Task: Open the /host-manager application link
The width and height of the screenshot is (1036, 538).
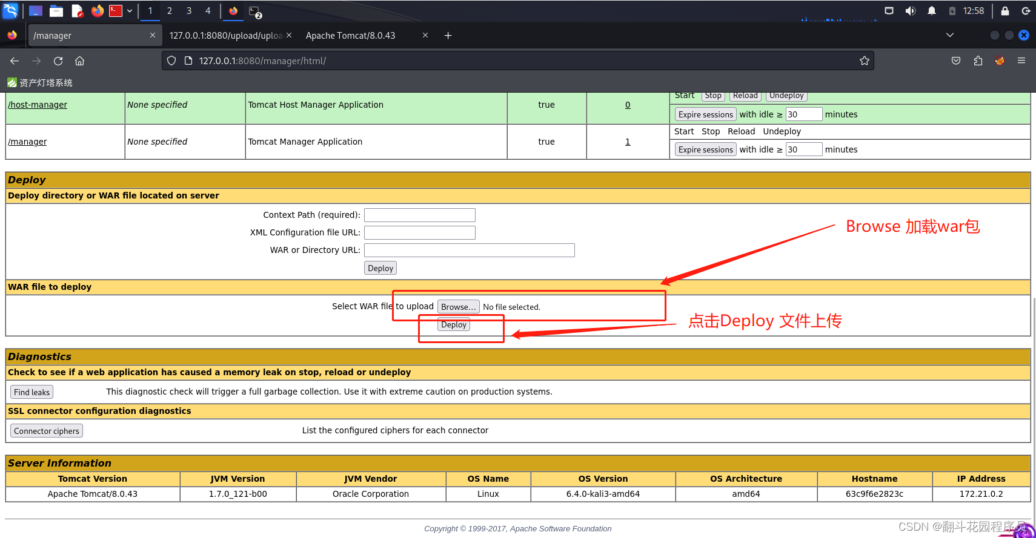Action: 38,105
